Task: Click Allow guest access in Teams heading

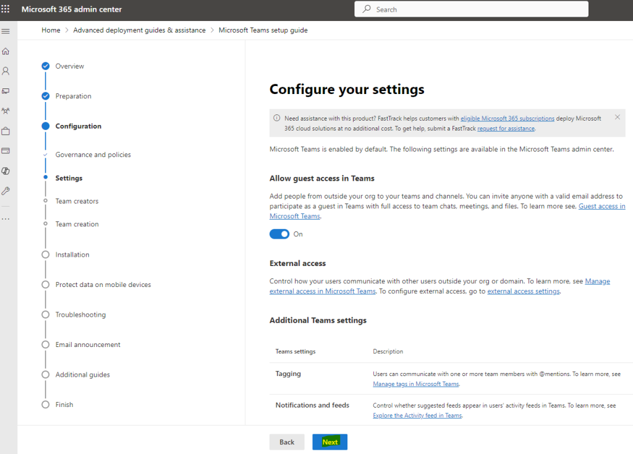Action: pos(321,178)
